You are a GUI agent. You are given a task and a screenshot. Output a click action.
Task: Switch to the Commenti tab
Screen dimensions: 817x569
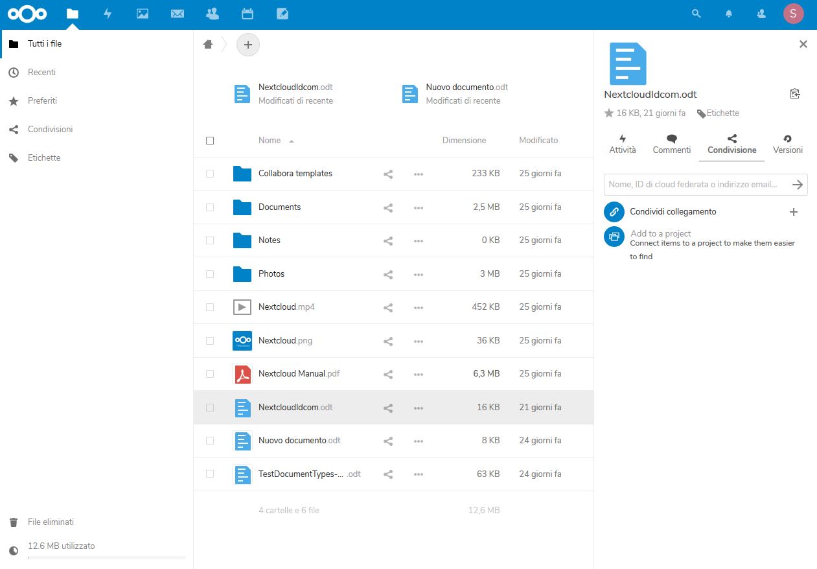[x=672, y=145]
